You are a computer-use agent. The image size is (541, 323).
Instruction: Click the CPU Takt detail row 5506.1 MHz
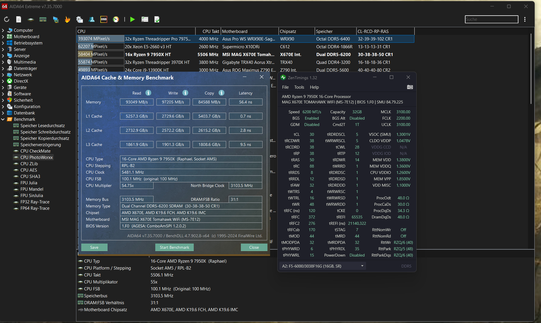coord(162,275)
